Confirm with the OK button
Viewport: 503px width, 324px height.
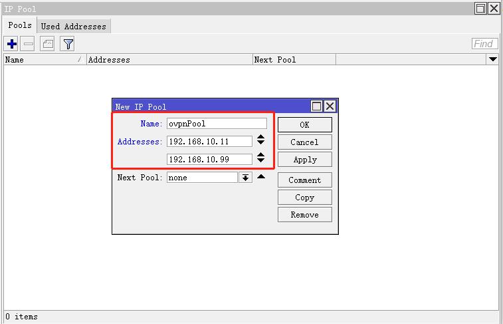(305, 124)
